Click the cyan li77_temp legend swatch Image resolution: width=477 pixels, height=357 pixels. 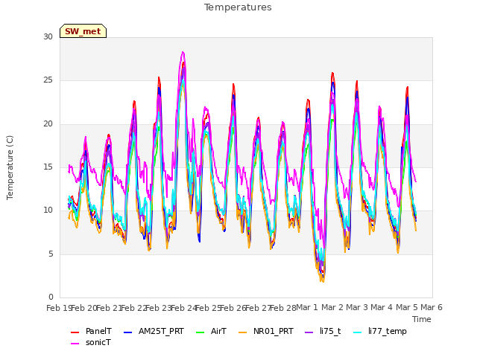(357, 332)
